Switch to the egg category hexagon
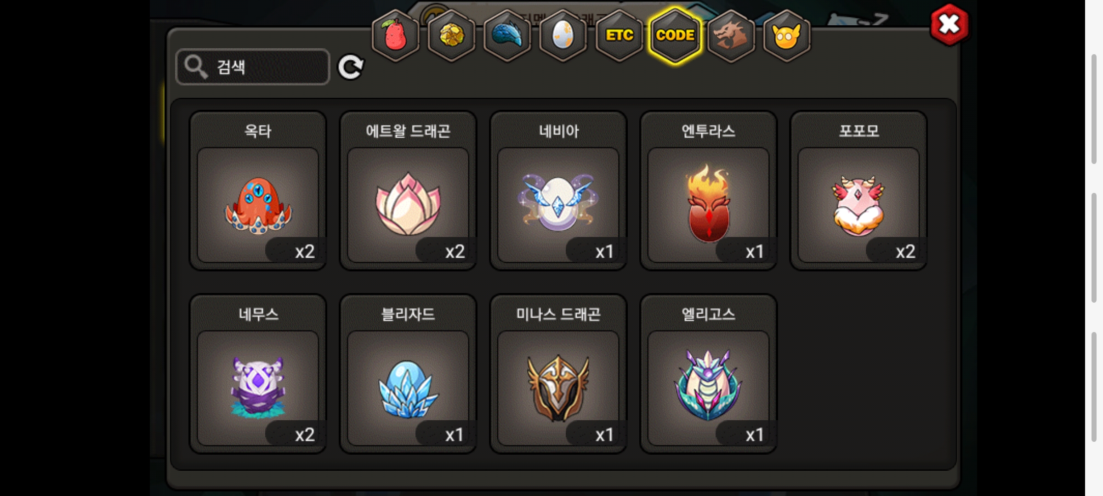This screenshot has width=1103, height=496. [563, 36]
